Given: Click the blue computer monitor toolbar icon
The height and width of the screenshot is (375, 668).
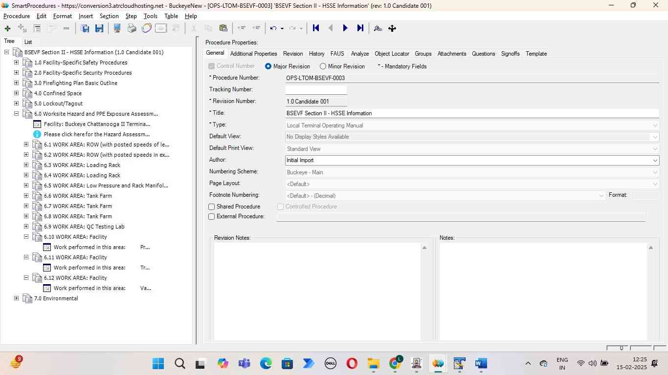Looking at the screenshot, I should [x=117, y=28].
